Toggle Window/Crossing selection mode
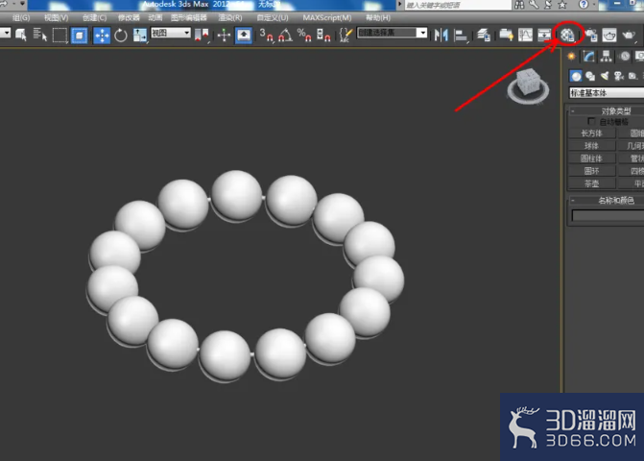This screenshot has height=461, width=644. (80, 36)
